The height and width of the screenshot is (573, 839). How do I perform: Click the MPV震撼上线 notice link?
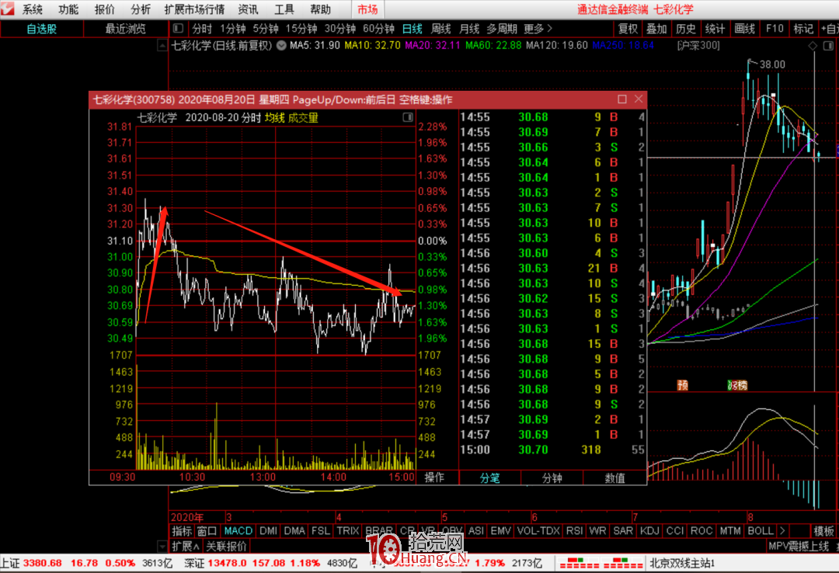click(x=799, y=547)
